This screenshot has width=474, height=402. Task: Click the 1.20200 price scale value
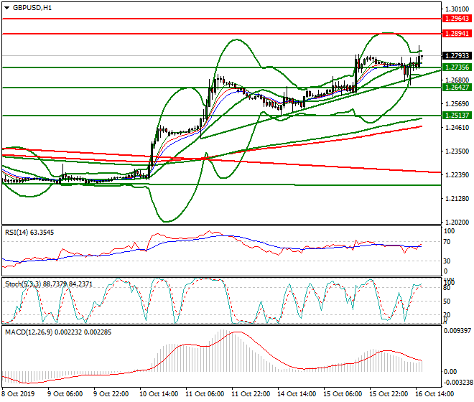point(457,222)
